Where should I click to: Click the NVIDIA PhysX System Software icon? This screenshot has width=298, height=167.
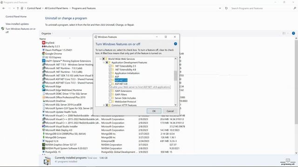(x=43, y=148)
